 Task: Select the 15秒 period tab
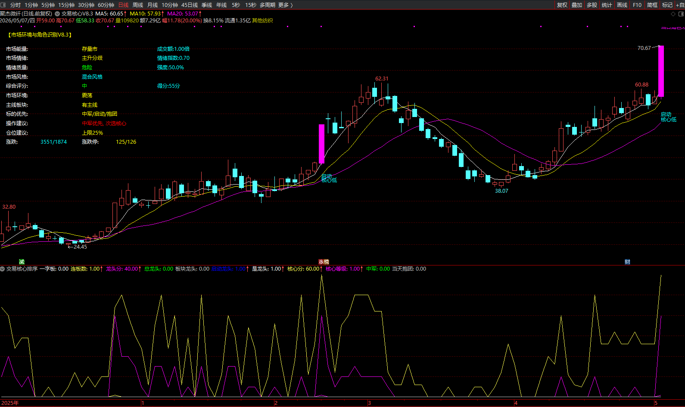tap(251, 5)
